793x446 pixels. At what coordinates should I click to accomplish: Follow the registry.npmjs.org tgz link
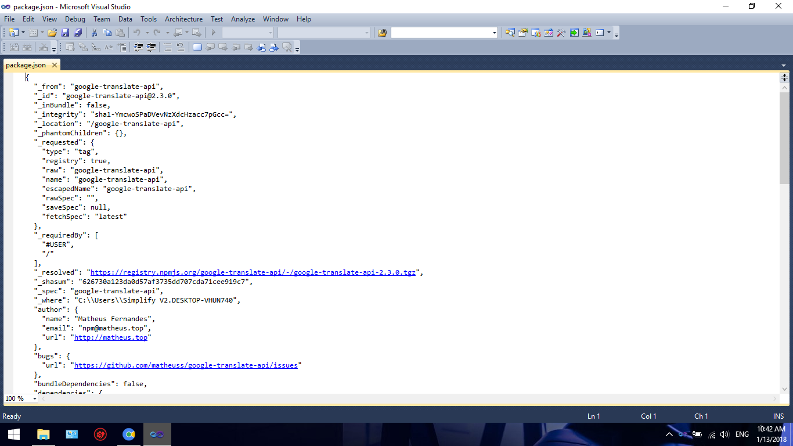coord(253,272)
